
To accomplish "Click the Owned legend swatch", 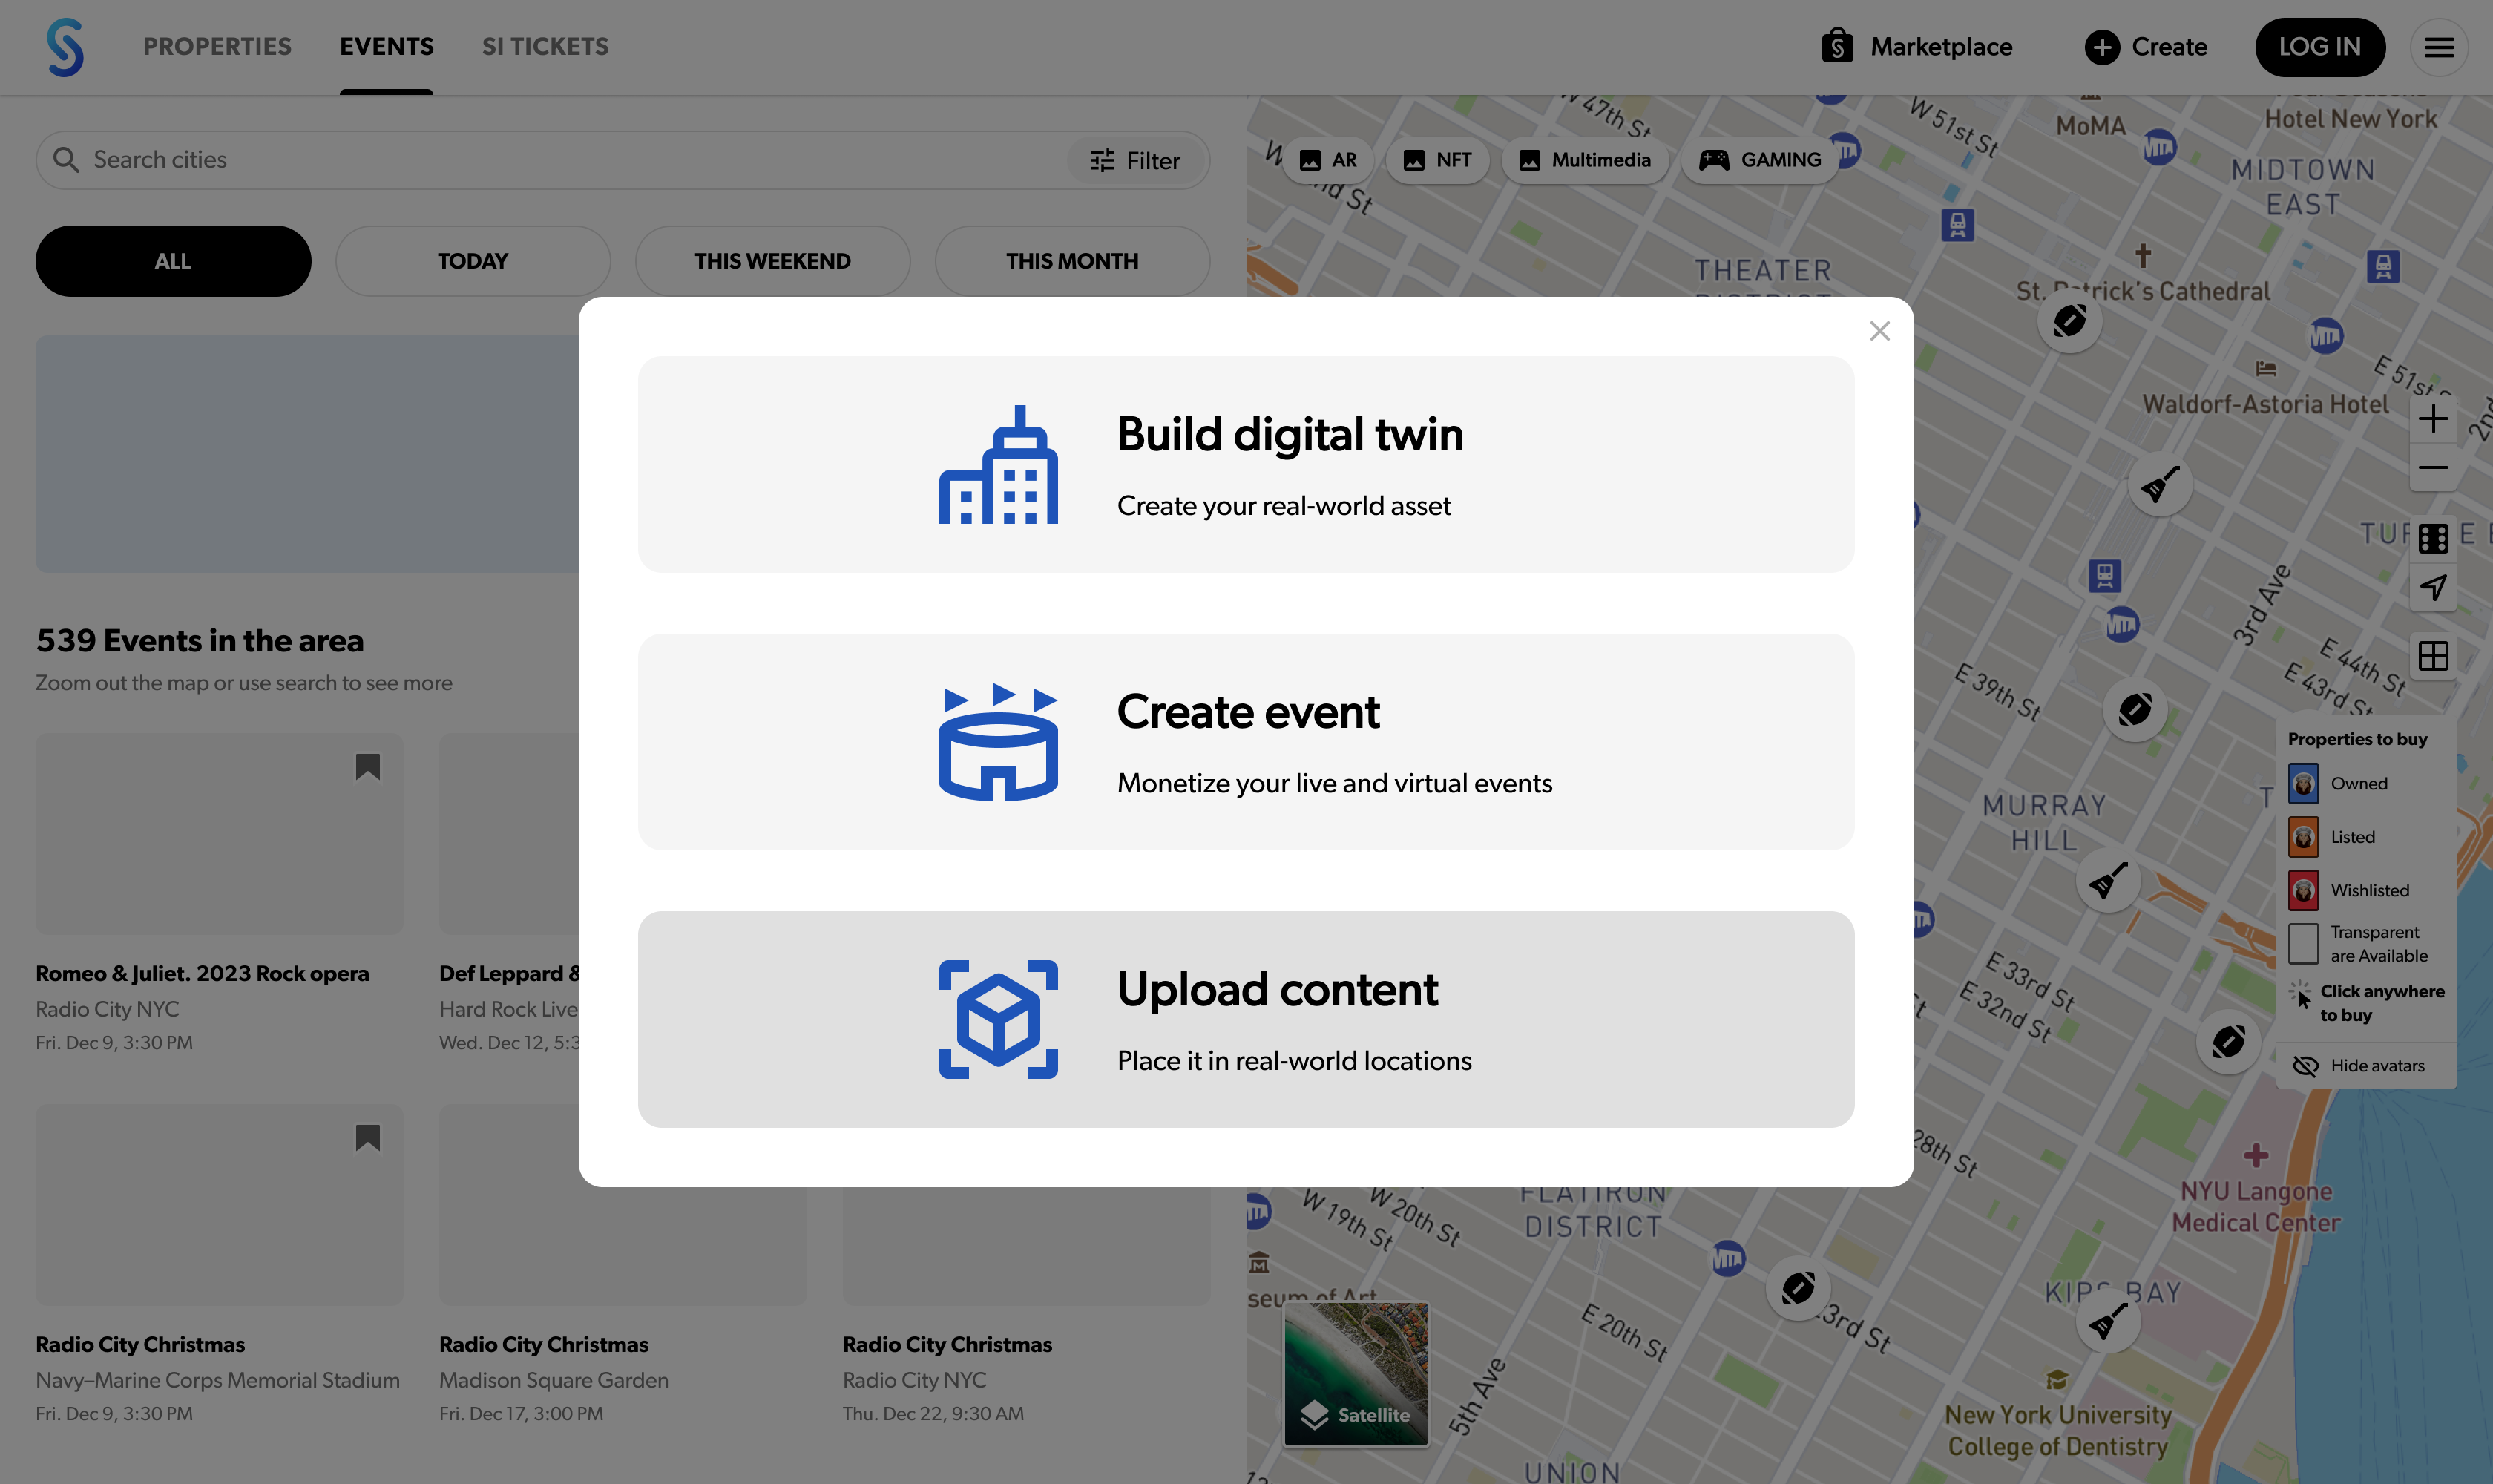I will pyautogui.click(x=2303, y=784).
